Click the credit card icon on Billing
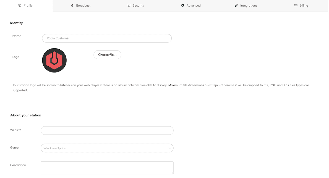The image size is (329, 178). 296,6
